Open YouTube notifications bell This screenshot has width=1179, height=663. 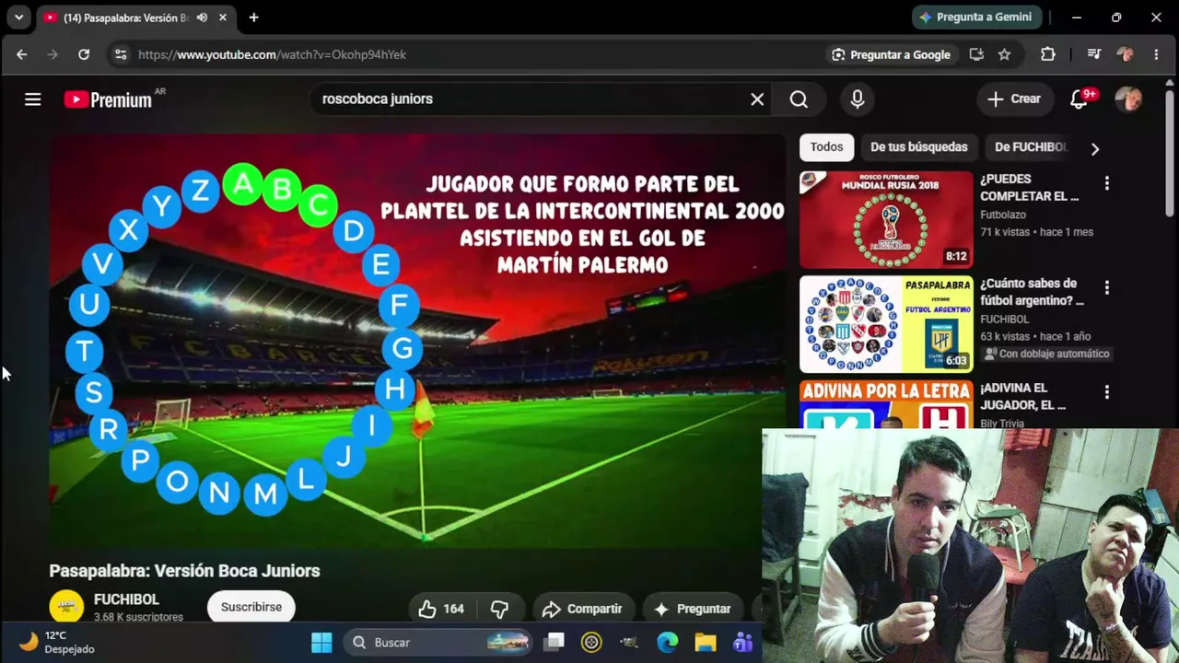click(x=1080, y=99)
